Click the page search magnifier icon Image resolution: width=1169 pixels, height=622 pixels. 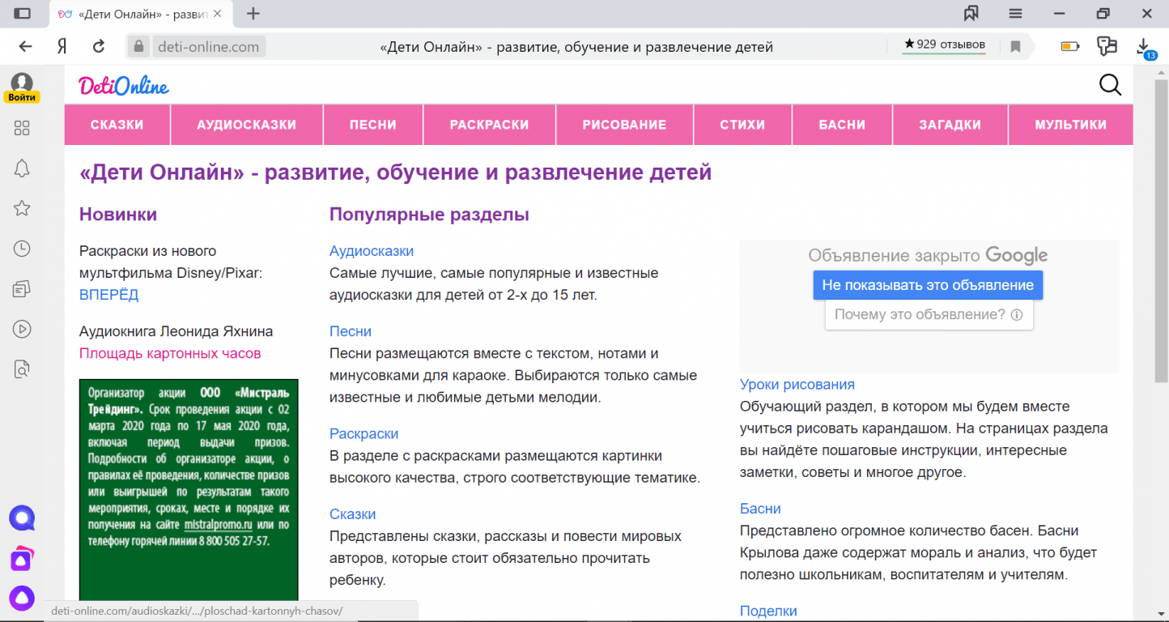1110,85
